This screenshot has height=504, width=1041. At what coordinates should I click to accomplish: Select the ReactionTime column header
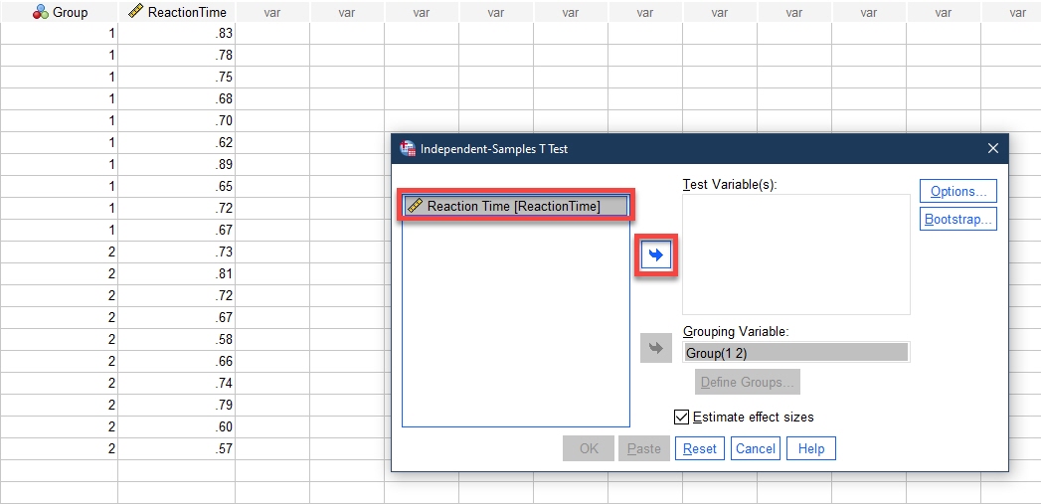pyautogui.click(x=177, y=11)
